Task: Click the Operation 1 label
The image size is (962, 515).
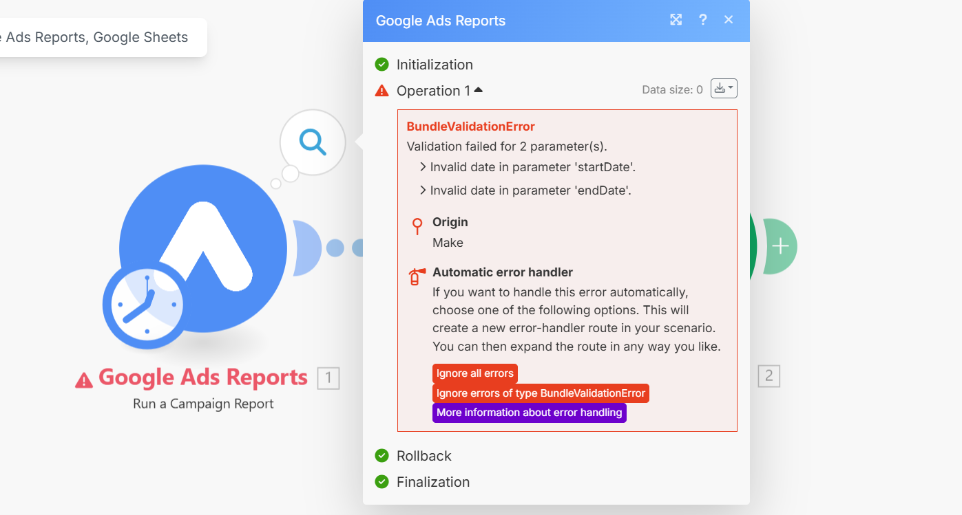Action: pyautogui.click(x=433, y=91)
